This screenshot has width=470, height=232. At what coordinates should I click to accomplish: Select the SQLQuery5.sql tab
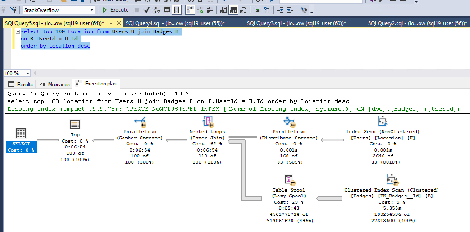pyautogui.click(x=55, y=23)
